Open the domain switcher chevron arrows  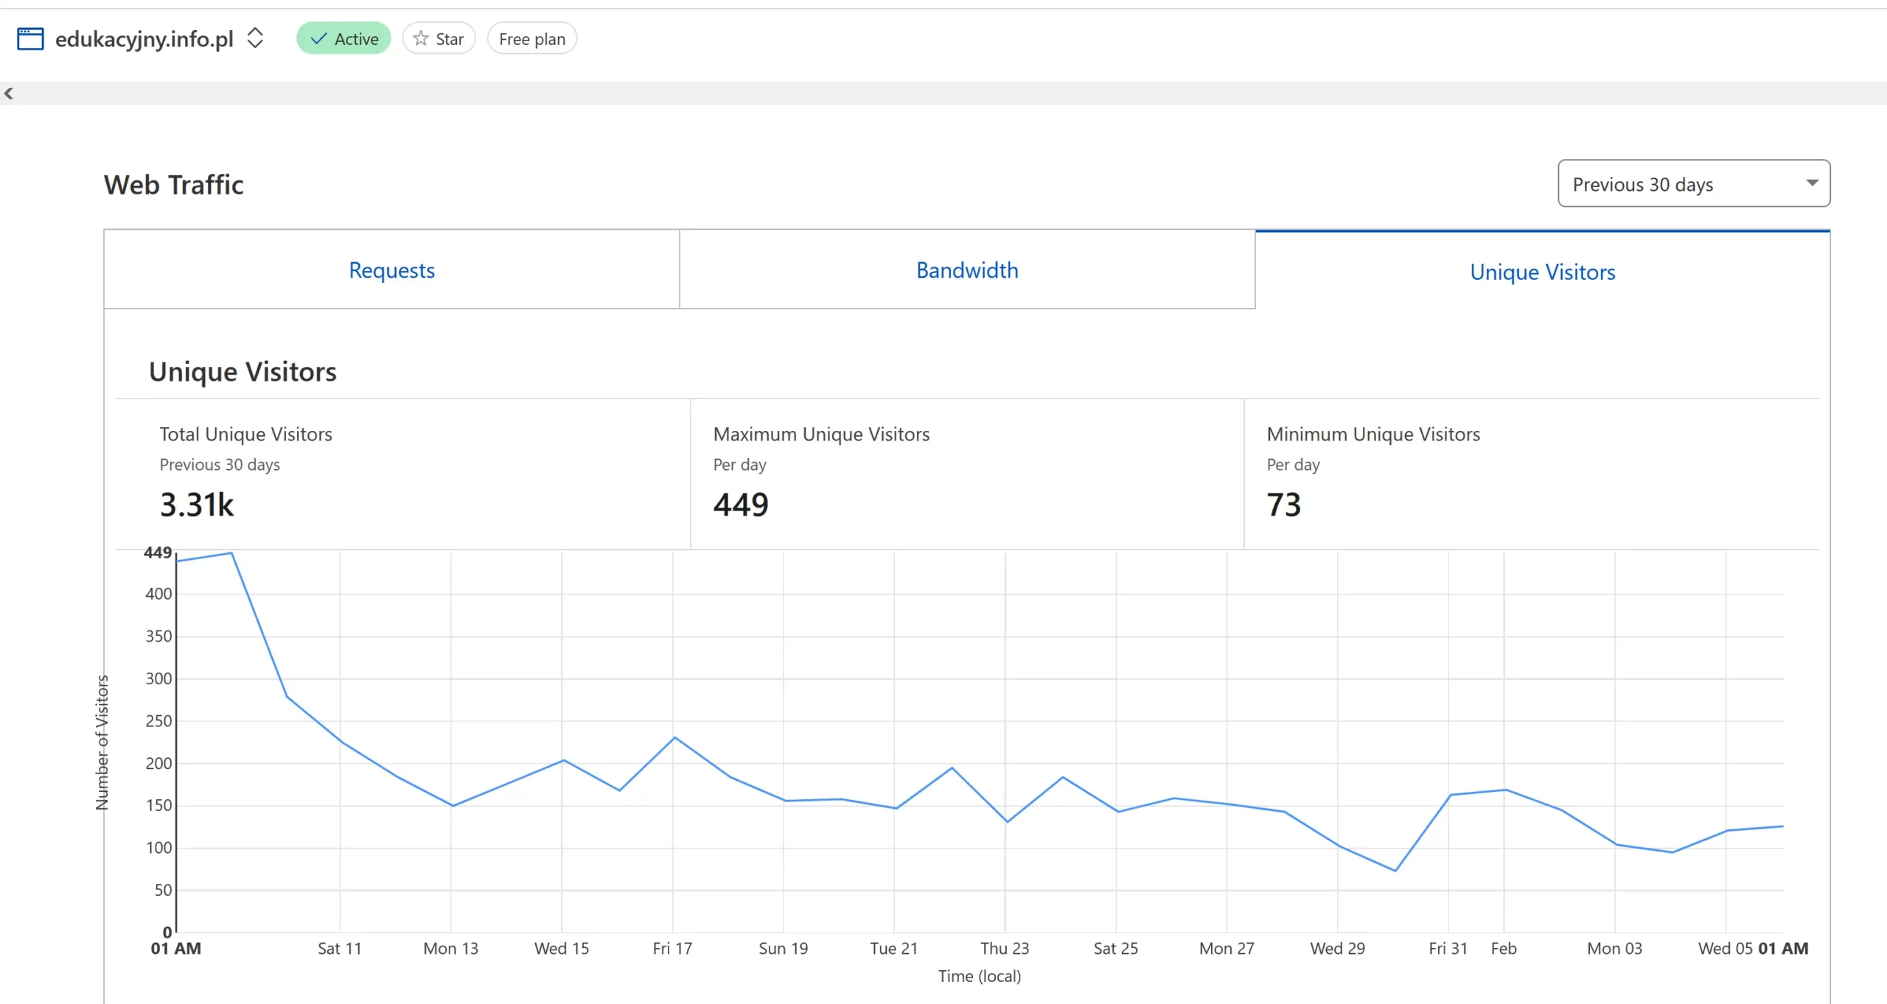(x=255, y=38)
